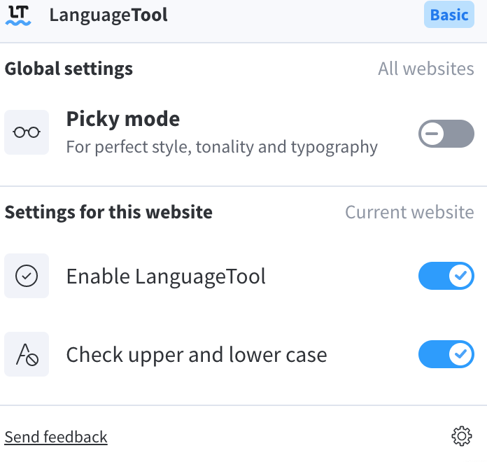
Task: Click the Current website label
Action: [409, 212]
